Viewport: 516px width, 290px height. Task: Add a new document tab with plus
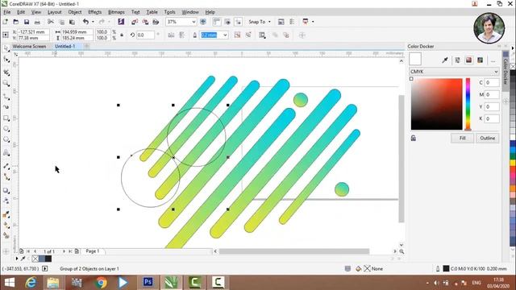pyautogui.click(x=86, y=47)
